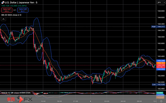Click the 0.1 order quantity field
This screenshot has height=103, width=166.
point(15,10)
